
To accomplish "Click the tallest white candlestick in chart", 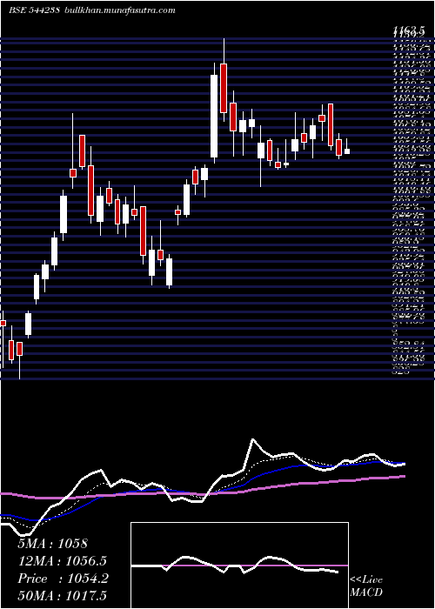I will tap(214, 116).
